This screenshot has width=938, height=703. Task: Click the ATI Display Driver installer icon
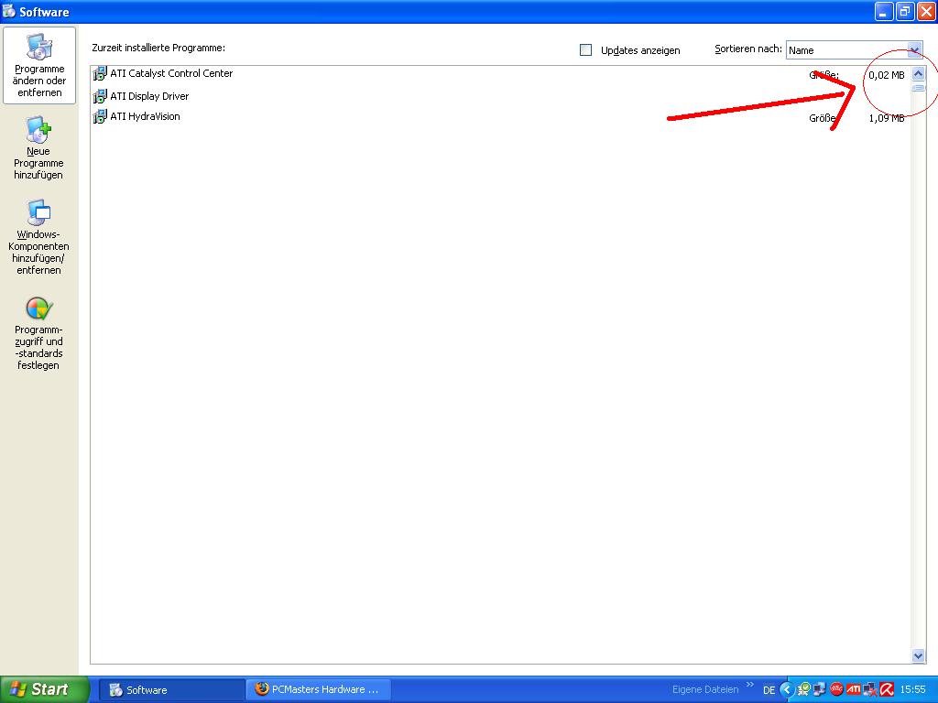pos(100,95)
